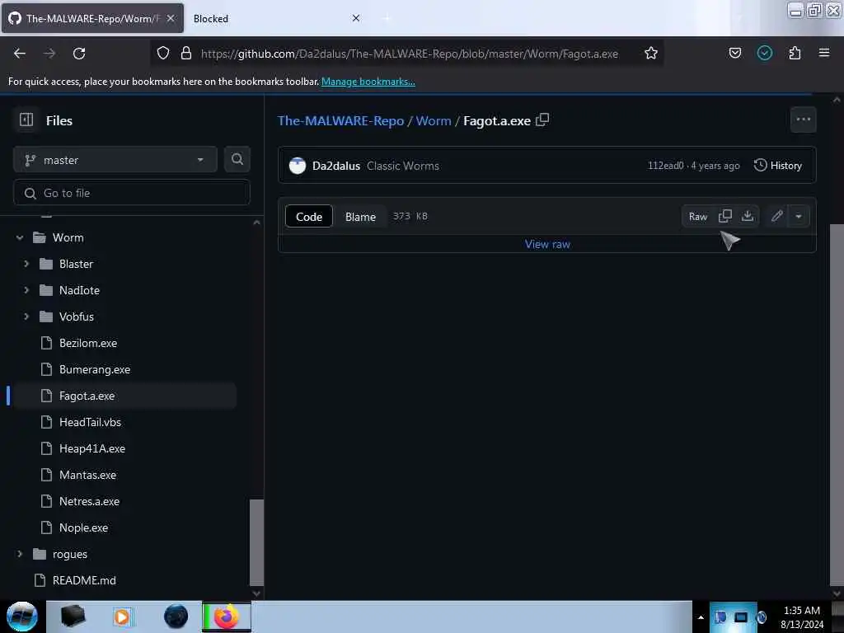Open the file History
The height and width of the screenshot is (633, 844).
click(778, 165)
